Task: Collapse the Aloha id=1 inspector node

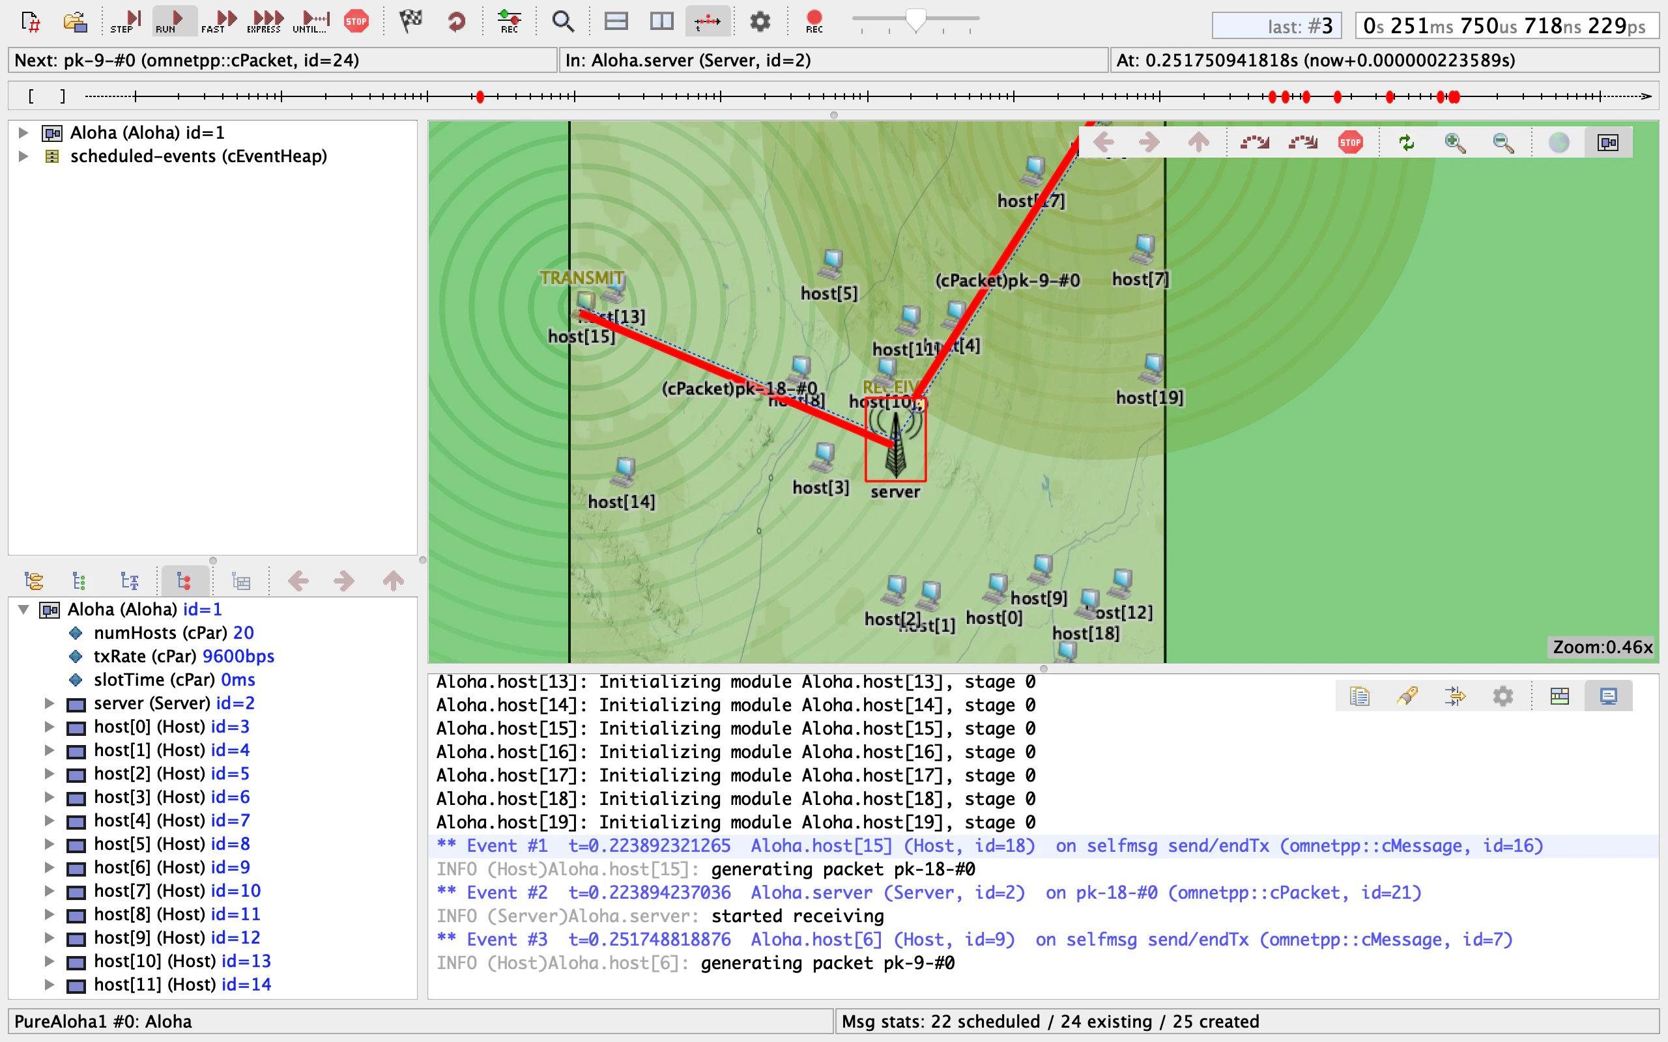Action: 24,609
